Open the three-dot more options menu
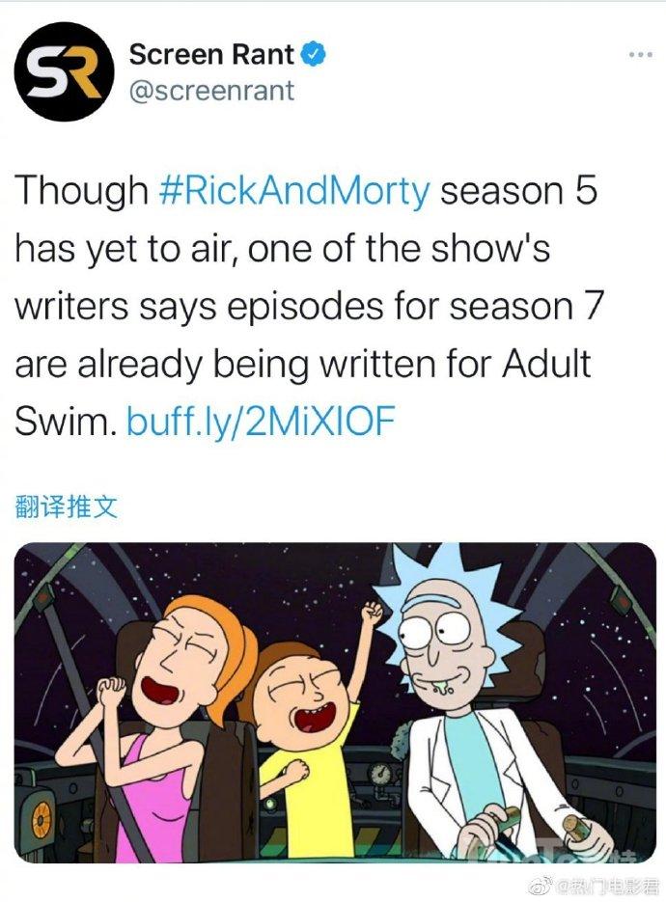The height and width of the screenshot is (902, 666). click(641, 55)
